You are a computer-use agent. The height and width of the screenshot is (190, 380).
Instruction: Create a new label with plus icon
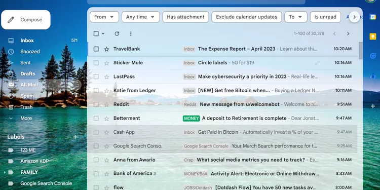click(x=75, y=137)
